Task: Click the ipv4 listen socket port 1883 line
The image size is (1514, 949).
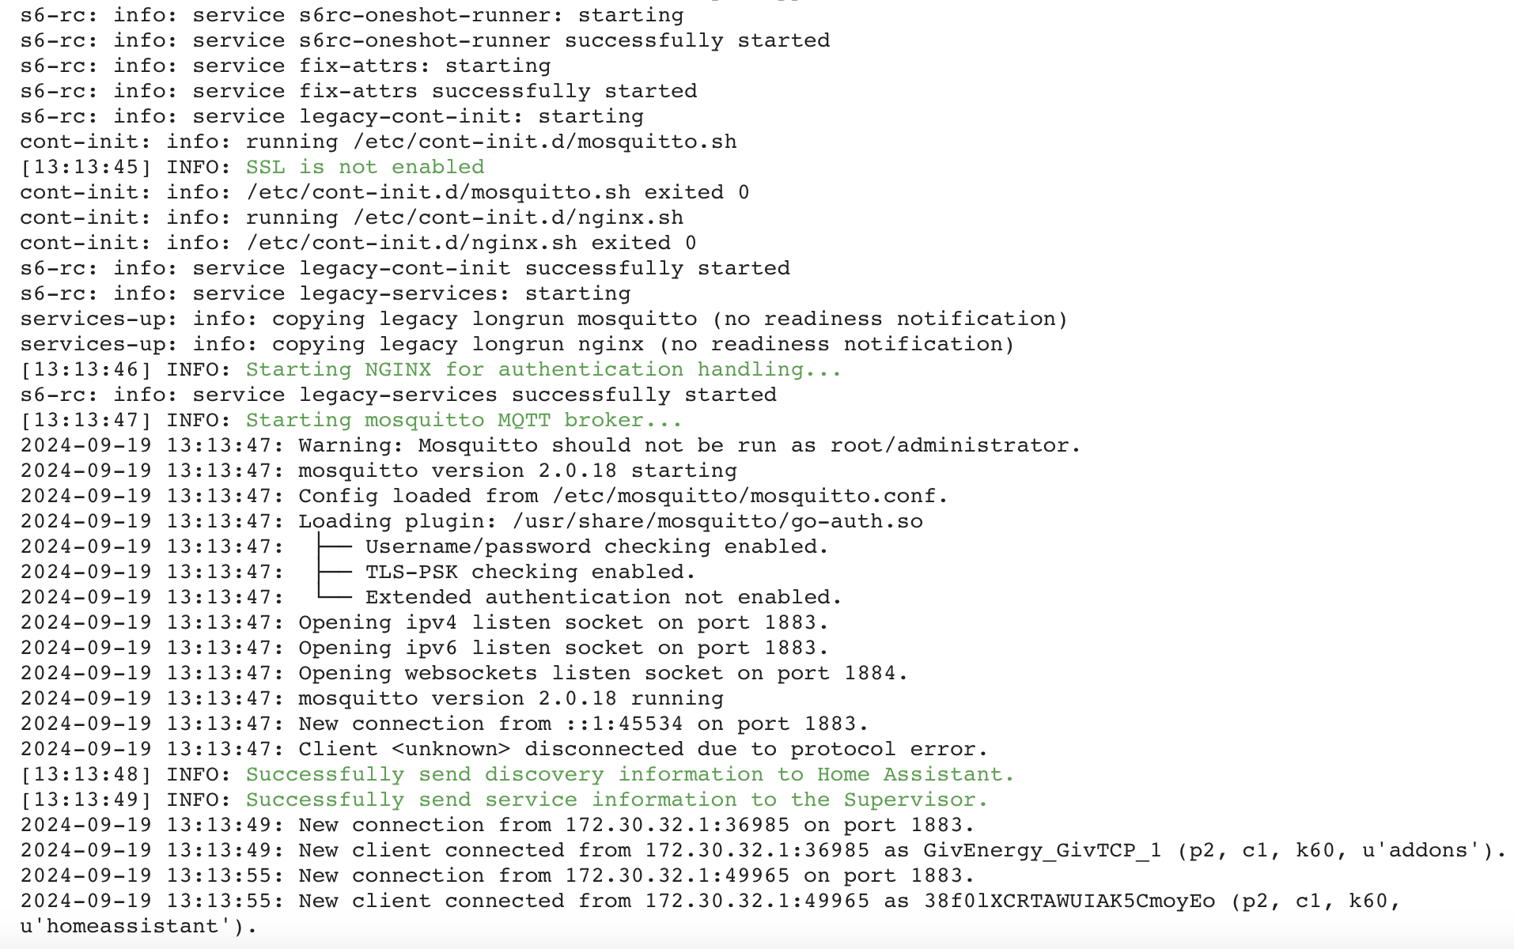Action: click(x=425, y=622)
